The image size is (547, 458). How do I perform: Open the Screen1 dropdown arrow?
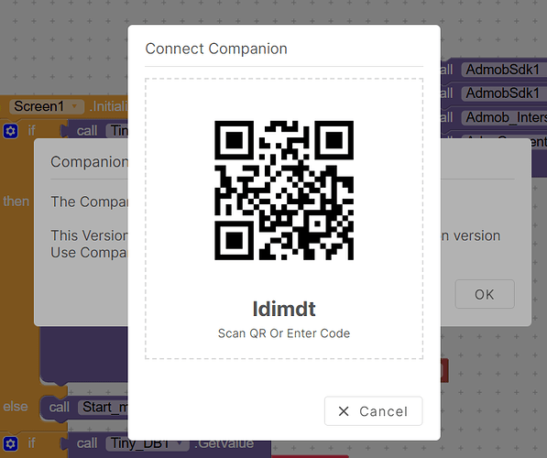pyautogui.click(x=74, y=106)
